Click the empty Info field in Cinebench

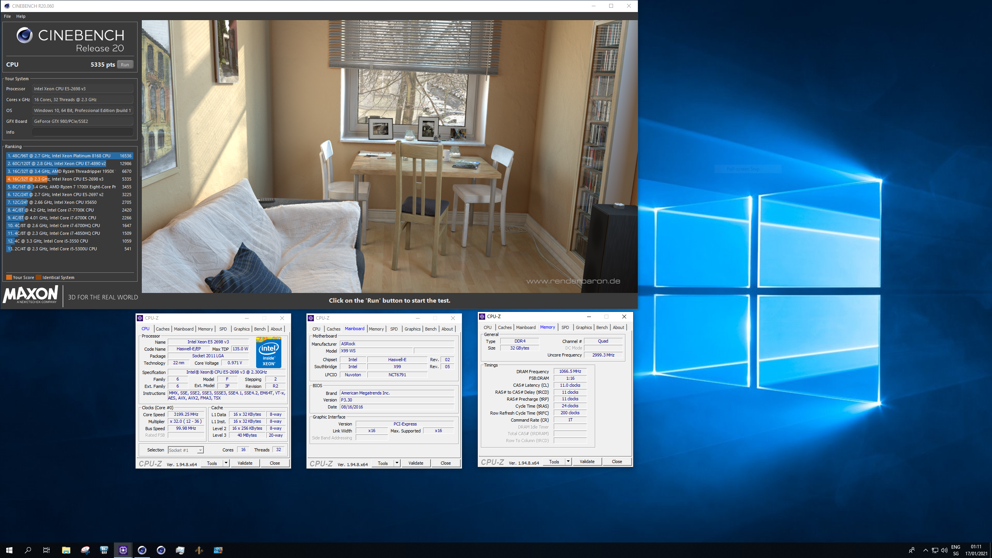point(83,132)
